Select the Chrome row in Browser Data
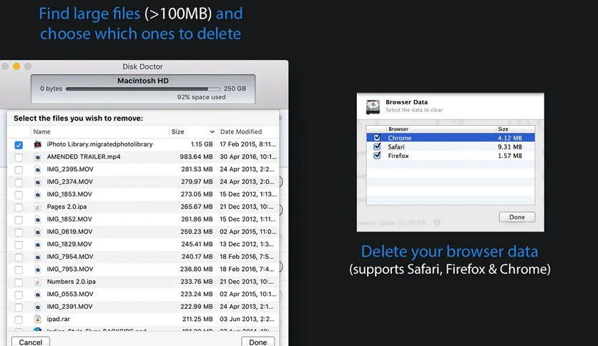This screenshot has height=346, width=598. pyautogui.click(x=451, y=137)
